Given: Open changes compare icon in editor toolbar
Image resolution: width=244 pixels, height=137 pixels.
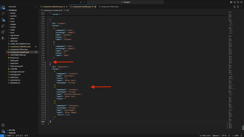Looking at the screenshot, I should [234, 7].
